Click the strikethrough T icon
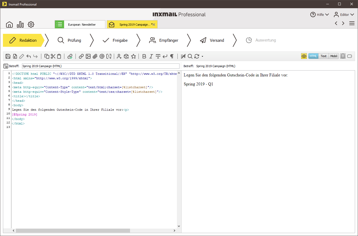The height and width of the screenshot is (236, 358). [158, 56]
